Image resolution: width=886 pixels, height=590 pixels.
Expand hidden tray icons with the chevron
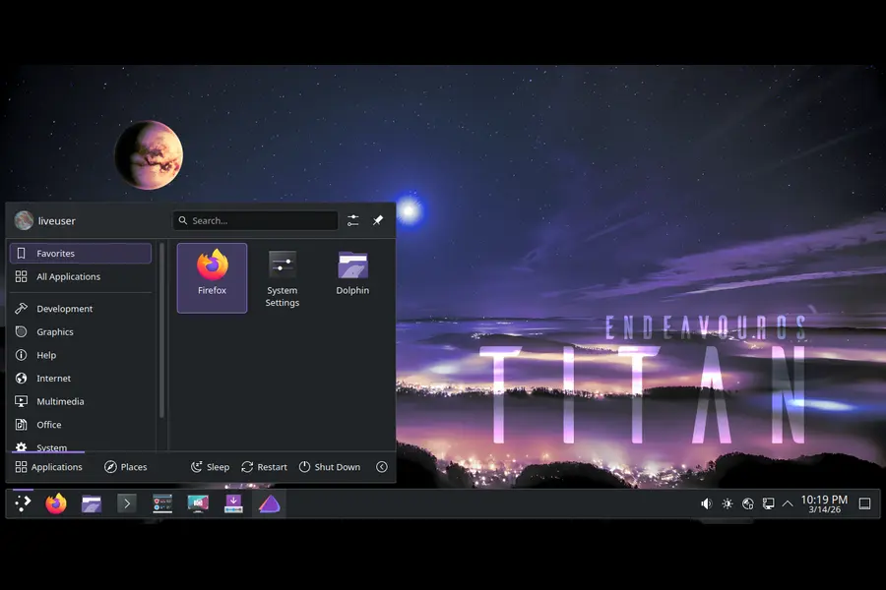click(x=788, y=503)
